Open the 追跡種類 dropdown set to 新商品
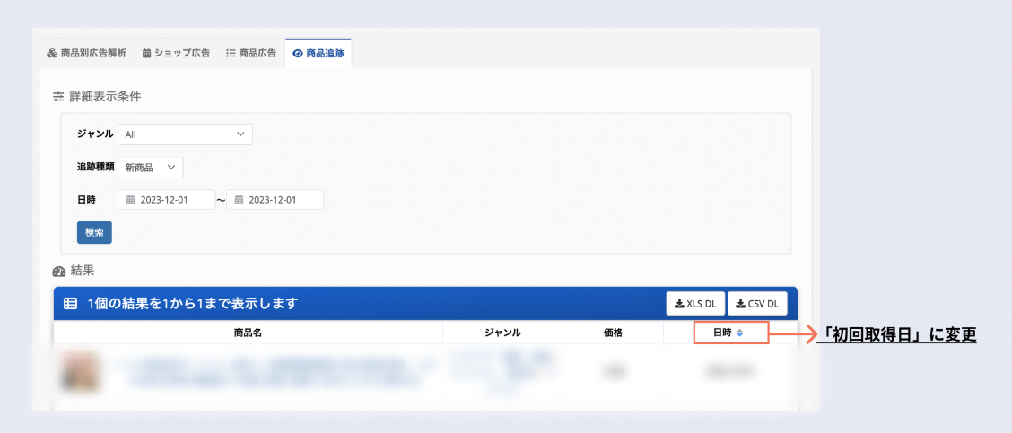 pyautogui.click(x=151, y=168)
